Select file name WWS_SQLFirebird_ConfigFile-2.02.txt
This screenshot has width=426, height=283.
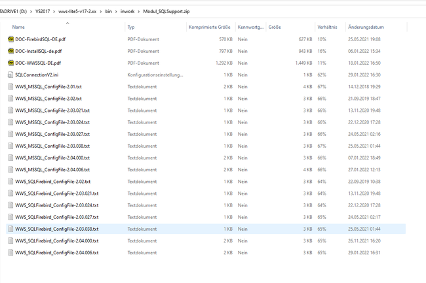pos(52,182)
